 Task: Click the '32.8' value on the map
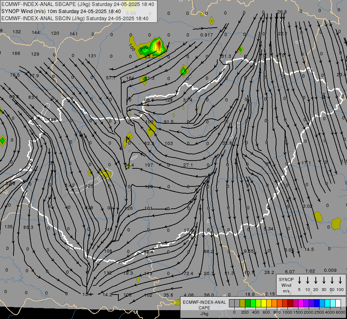pos(227,143)
